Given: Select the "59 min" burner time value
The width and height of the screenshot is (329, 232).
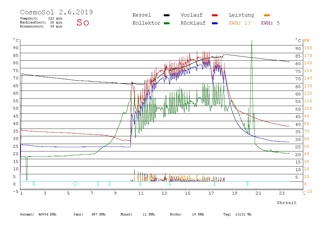Looking at the screenshot, I should click(x=56, y=26).
